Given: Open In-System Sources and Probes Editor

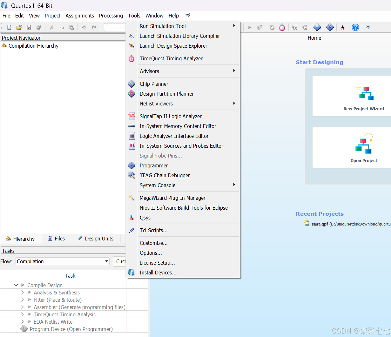Looking at the screenshot, I should 183,146.
